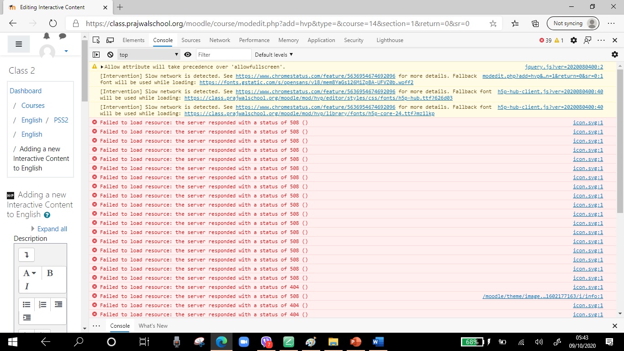
Task: Switch to Elements tab
Action: pos(133,40)
